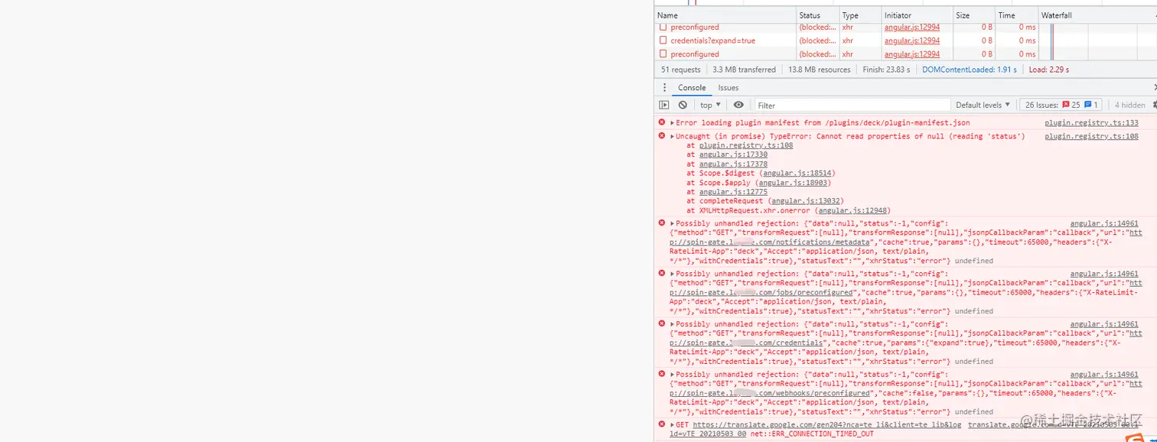This screenshot has width=1157, height=442.
Task: Click the Waterfall column header
Action: coord(1097,15)
